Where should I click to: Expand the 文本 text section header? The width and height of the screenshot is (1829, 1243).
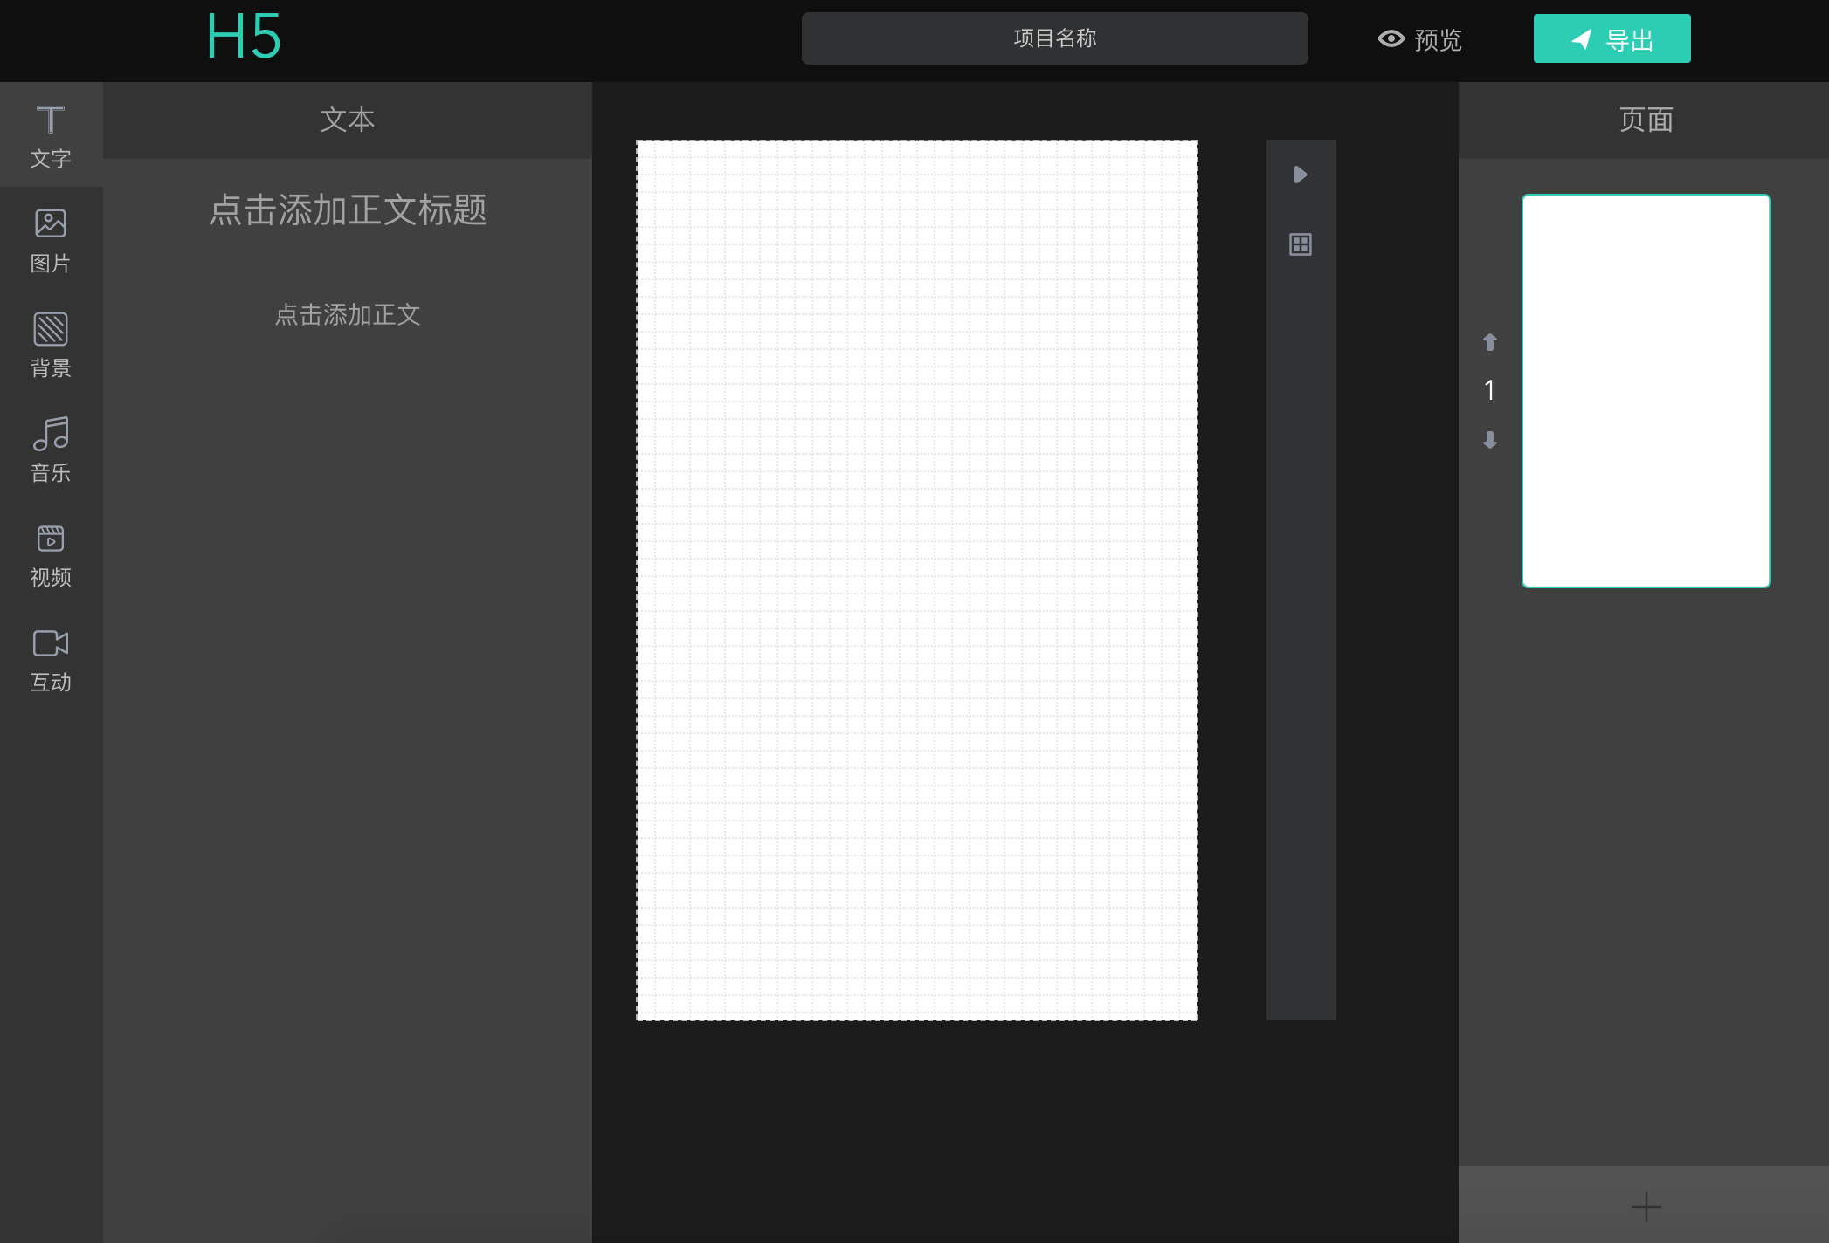pyautogui.click(x=348, y=120)
